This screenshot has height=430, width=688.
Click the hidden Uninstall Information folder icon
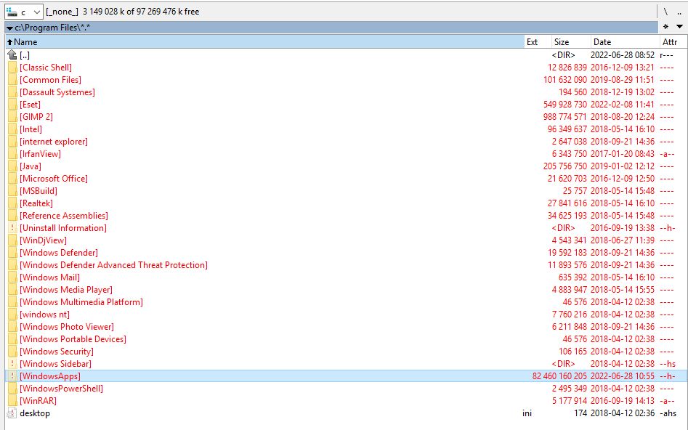point(12,228)
